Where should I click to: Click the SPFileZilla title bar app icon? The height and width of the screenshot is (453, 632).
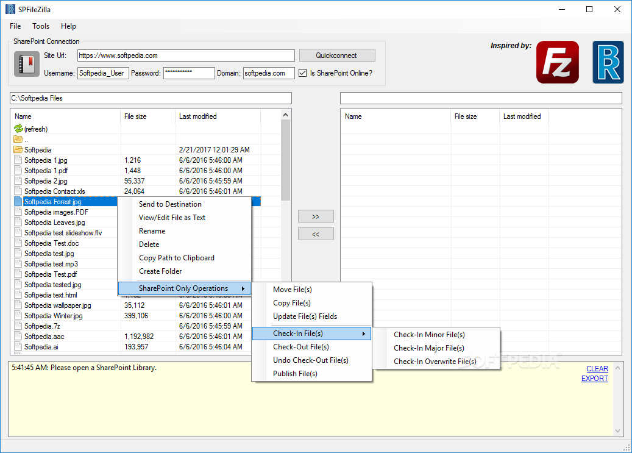pos(10,9)
